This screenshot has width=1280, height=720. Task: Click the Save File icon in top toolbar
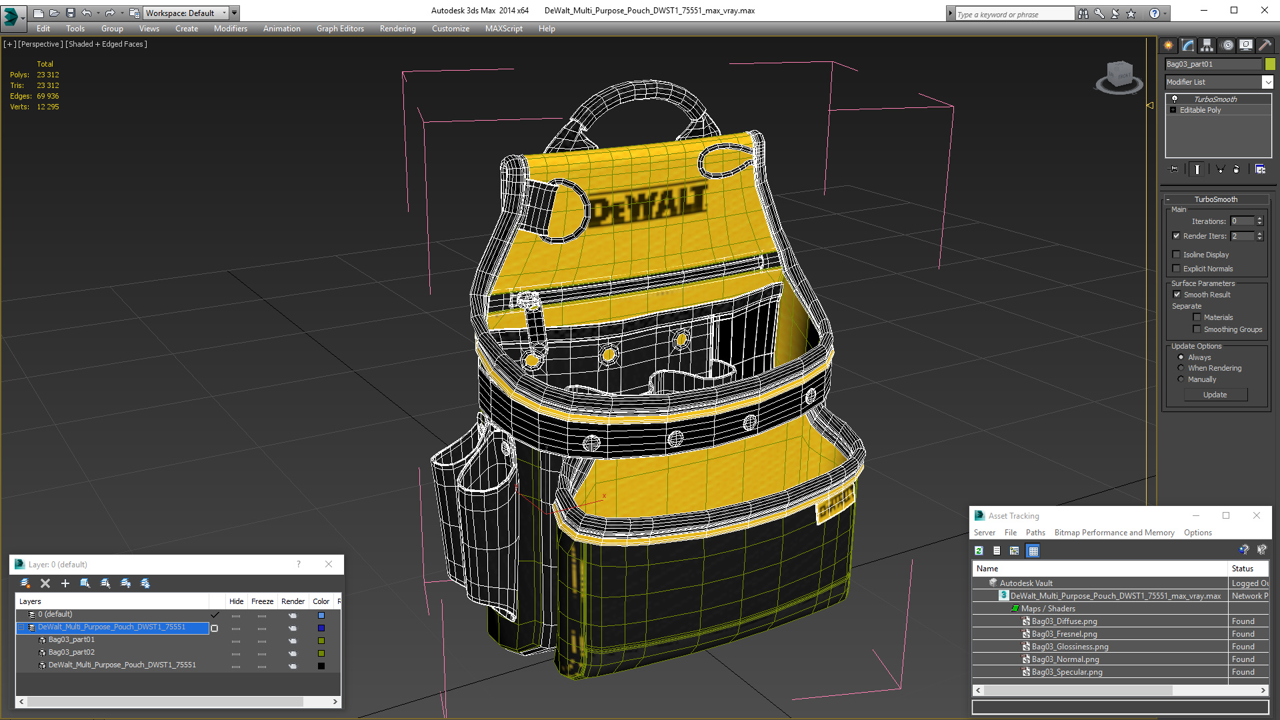[71, 13]
